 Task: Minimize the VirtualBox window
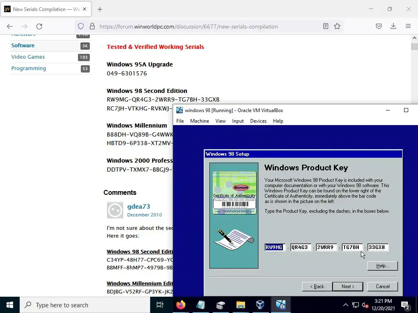pyautogui.click(x=388, y=110)
